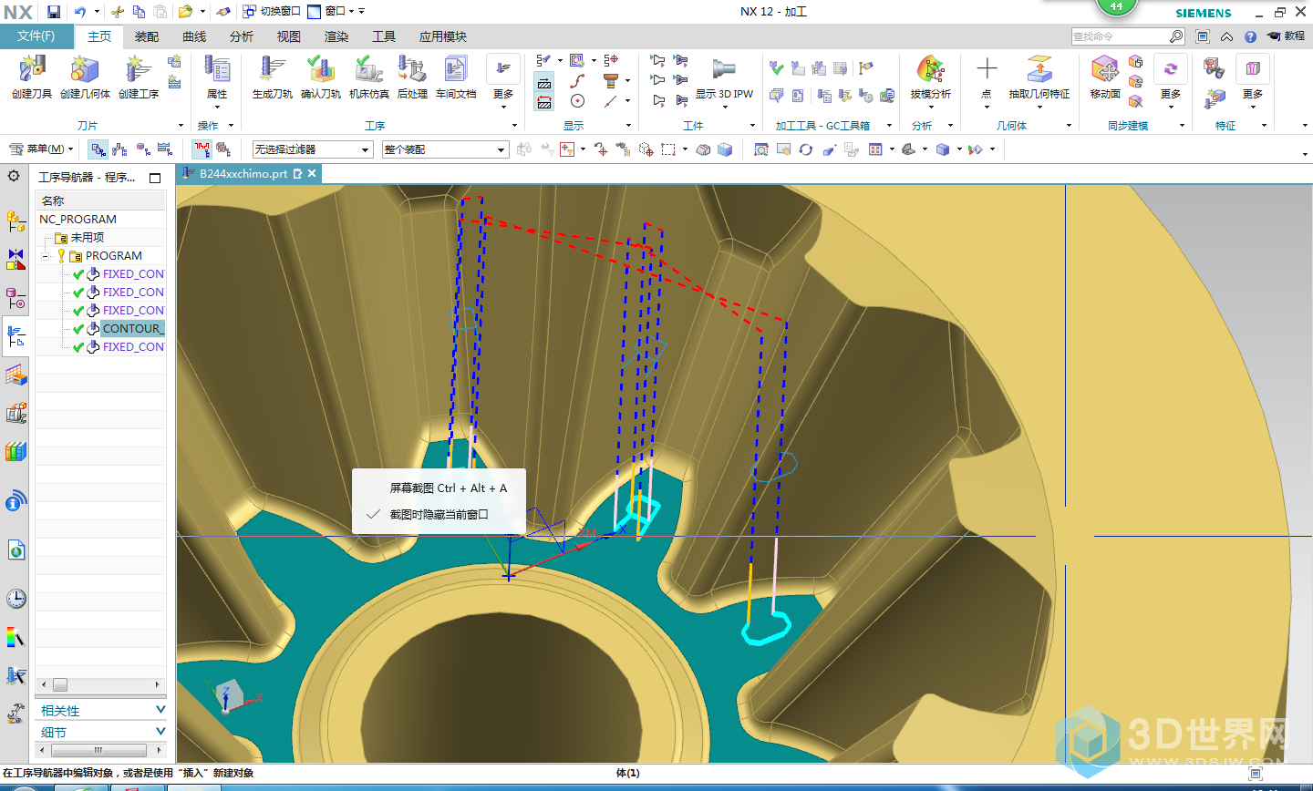This screenshot has width=1313, height=791.
Task: Click the 查找命令 search field
Action: pos(1121,36)
